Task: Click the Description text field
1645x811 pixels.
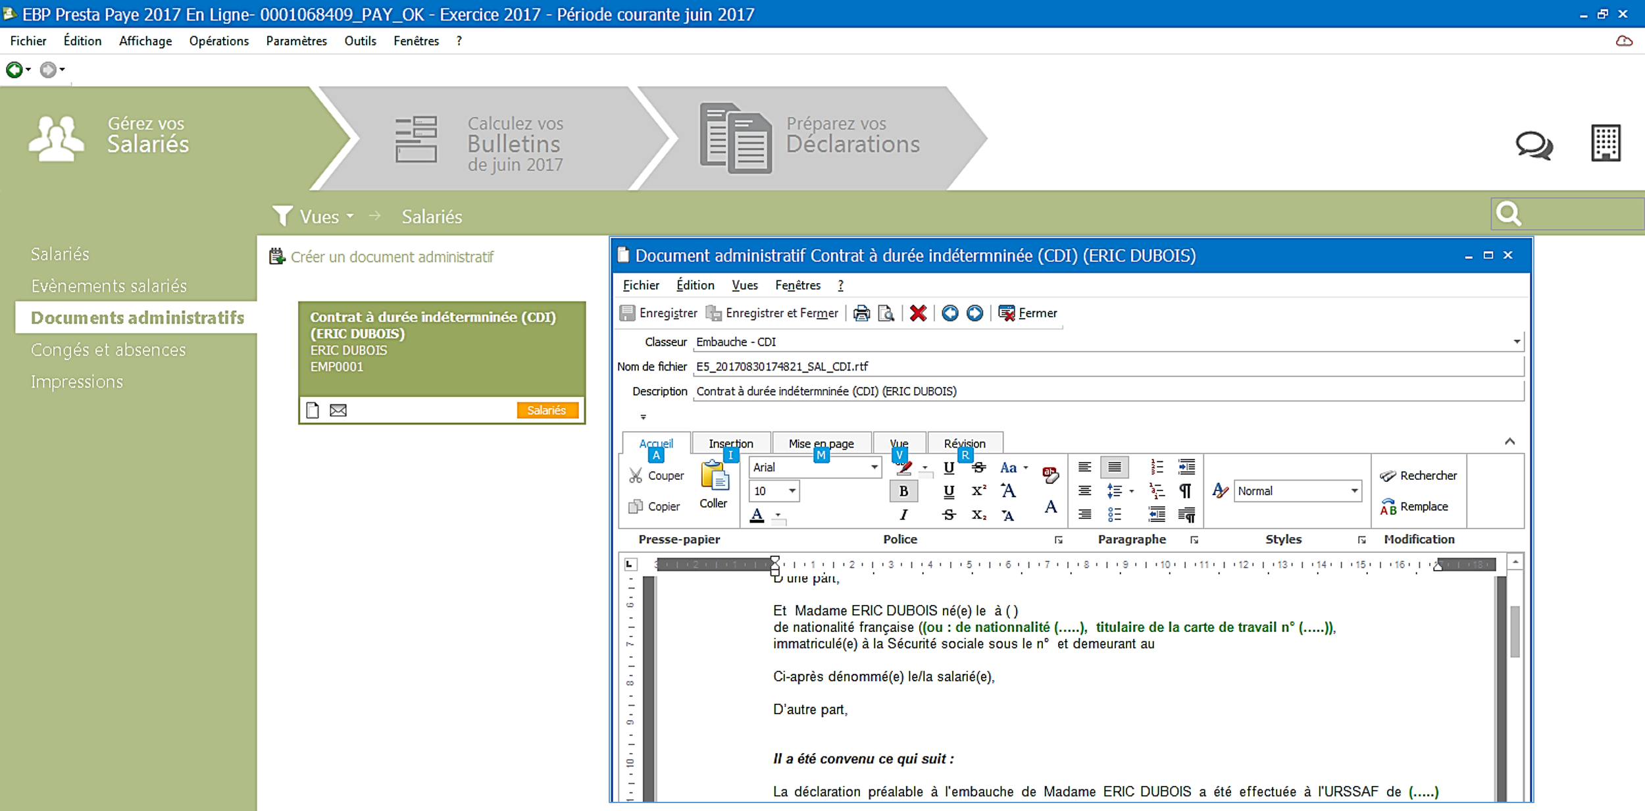Action: (1108, 391)
